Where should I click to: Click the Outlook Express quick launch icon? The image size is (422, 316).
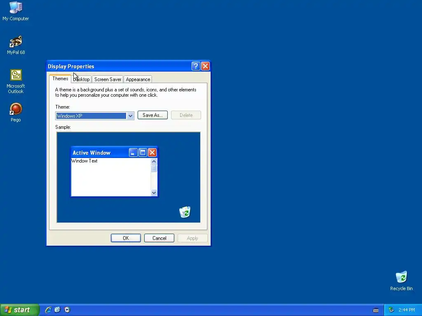click(58, 310)
